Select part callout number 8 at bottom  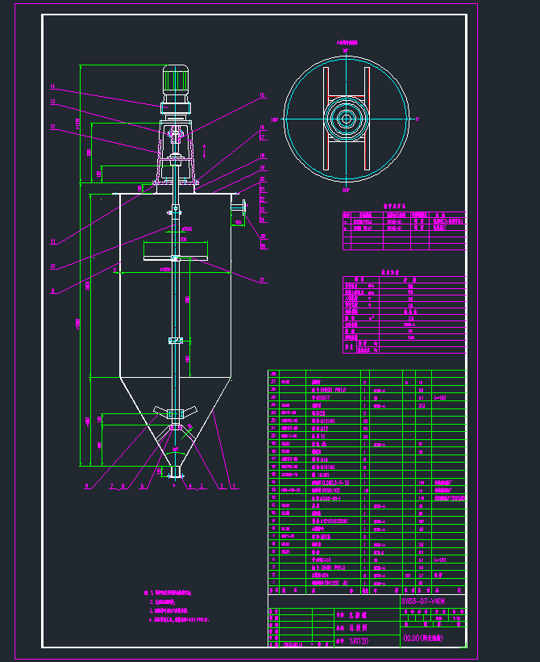pyautogui.click(x=86, y=486)
